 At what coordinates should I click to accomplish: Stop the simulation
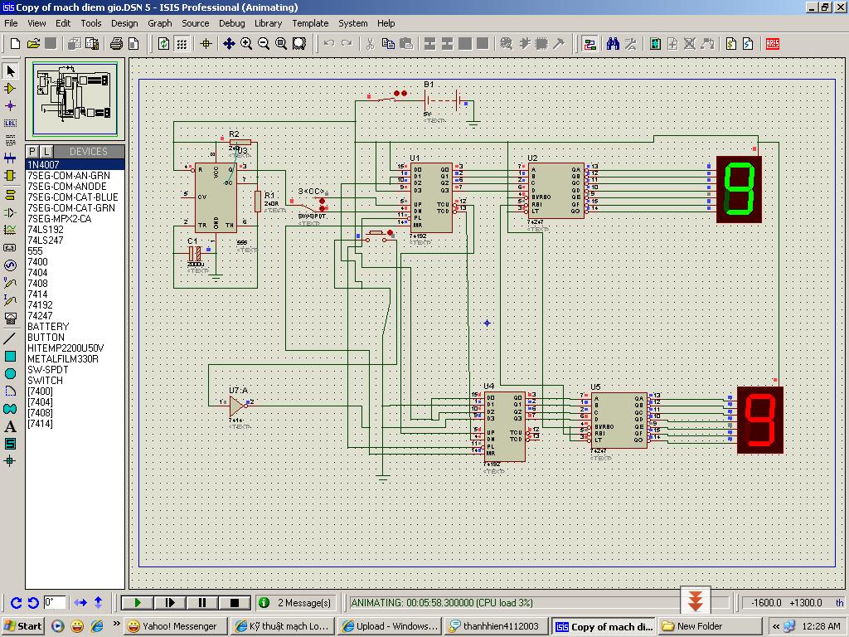click(235, 603)
